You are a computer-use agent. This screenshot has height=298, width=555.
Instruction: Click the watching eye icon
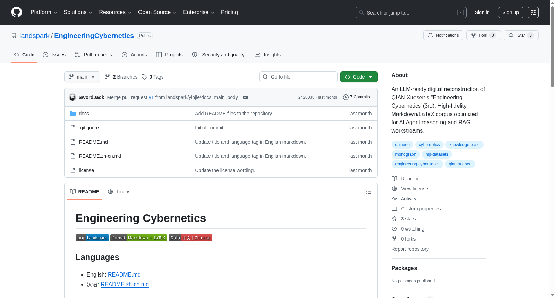(394, 229)
